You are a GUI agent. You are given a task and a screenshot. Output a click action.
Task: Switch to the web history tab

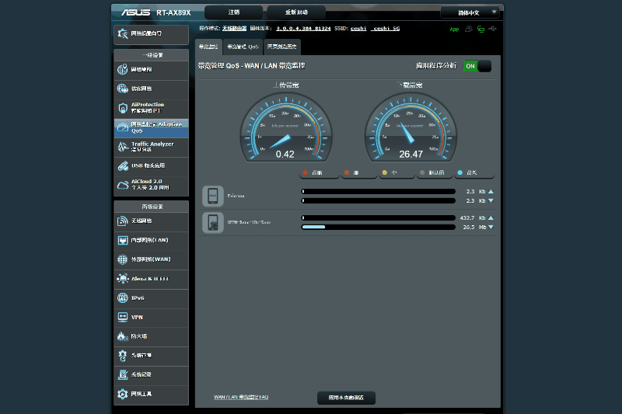283,47
